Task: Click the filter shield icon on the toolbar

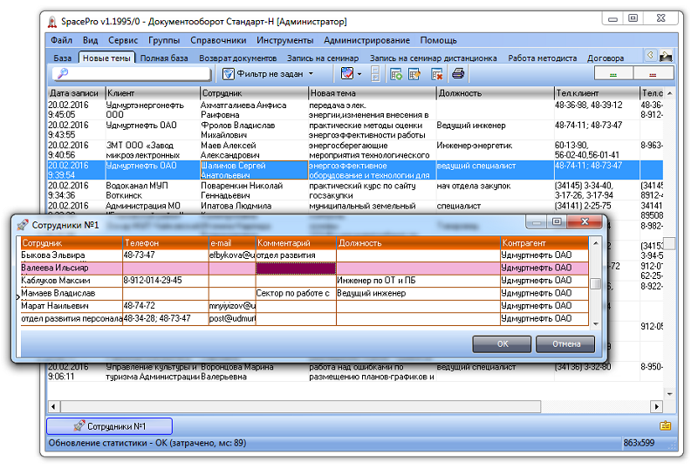Action: tap(229, 74)
